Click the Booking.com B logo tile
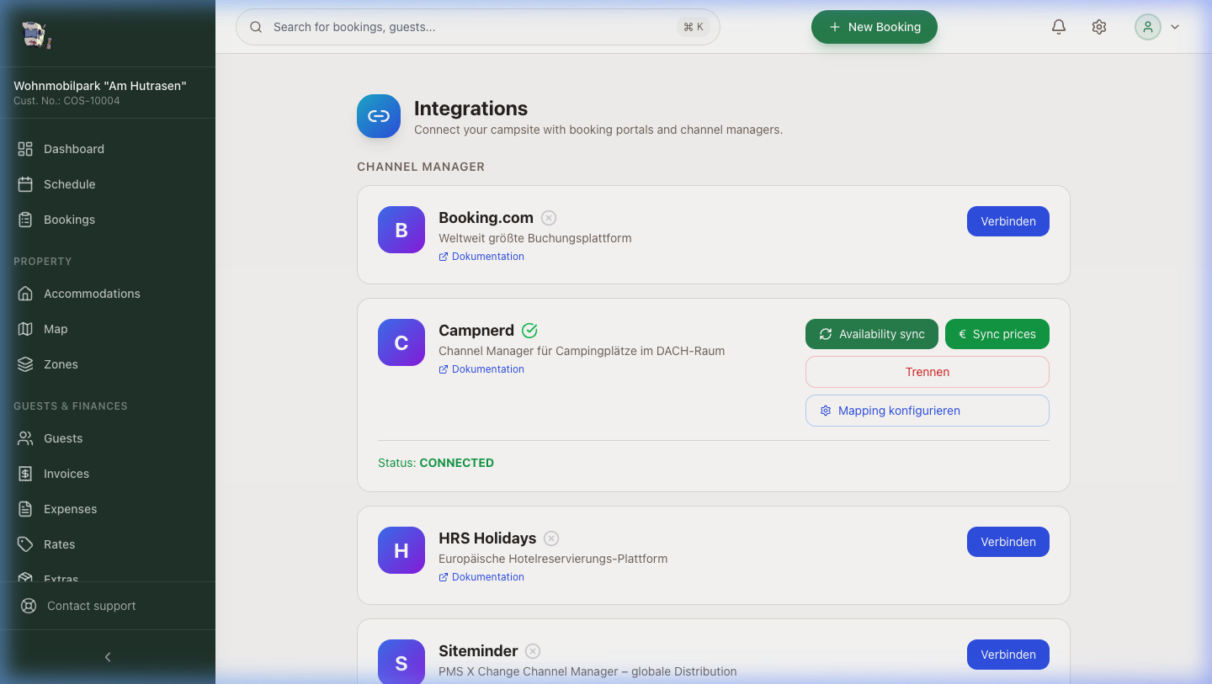The image size is (1212, 684). tap(401, 230)
